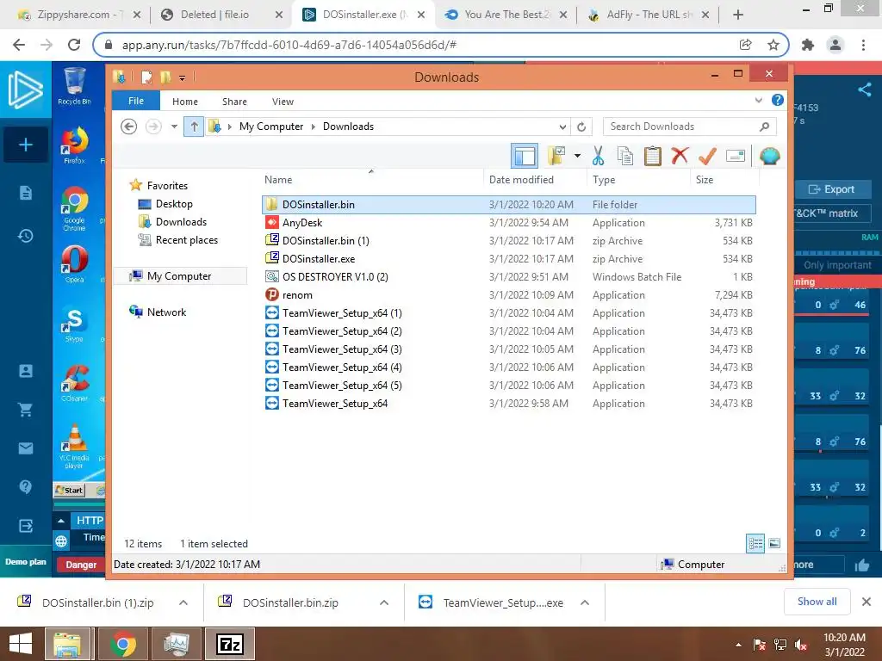Click the Paste clipboard icon in the Explorer toolbar
882x661 pixels.
point(653,156)
